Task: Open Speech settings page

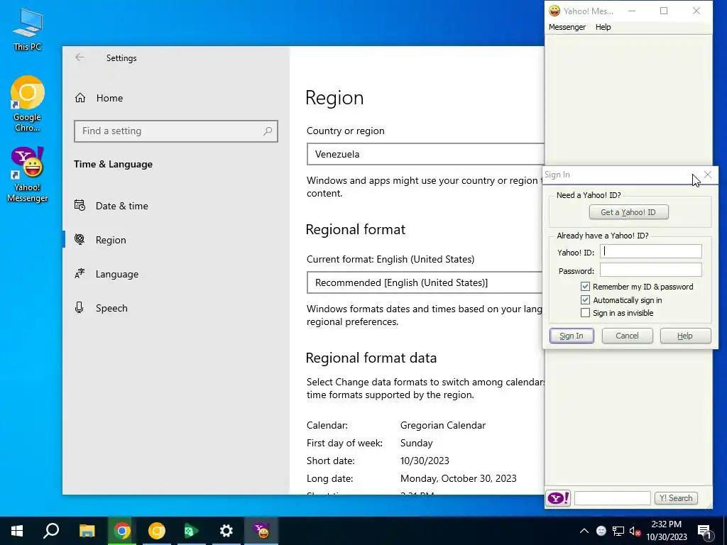Action: [101, 308]
